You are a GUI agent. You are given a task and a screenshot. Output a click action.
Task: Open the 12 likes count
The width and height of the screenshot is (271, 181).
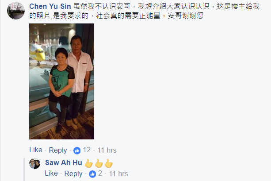(x=87, y=150)
